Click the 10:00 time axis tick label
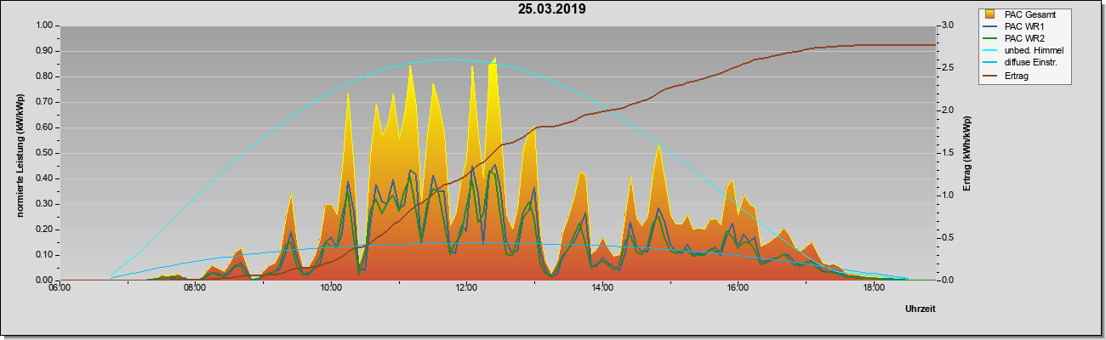1106x340 pixels. point(331,288)
